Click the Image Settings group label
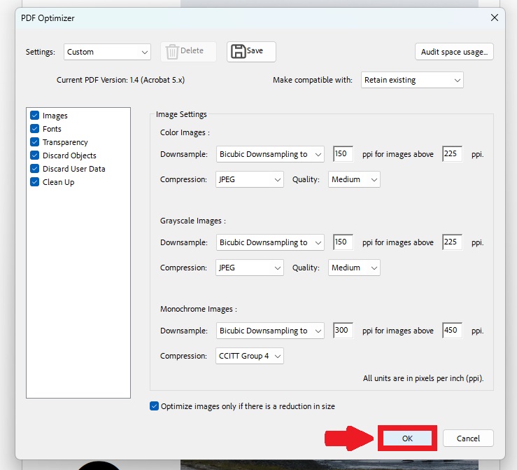Image resolution: width=517 pixels, height=470 pixels. tap(181, 114)
